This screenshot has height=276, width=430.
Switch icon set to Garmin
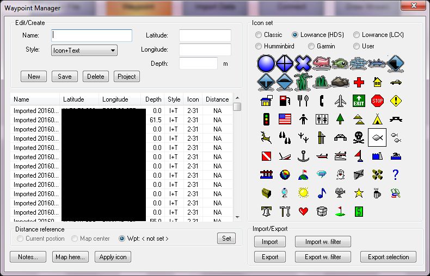(312, 46)
